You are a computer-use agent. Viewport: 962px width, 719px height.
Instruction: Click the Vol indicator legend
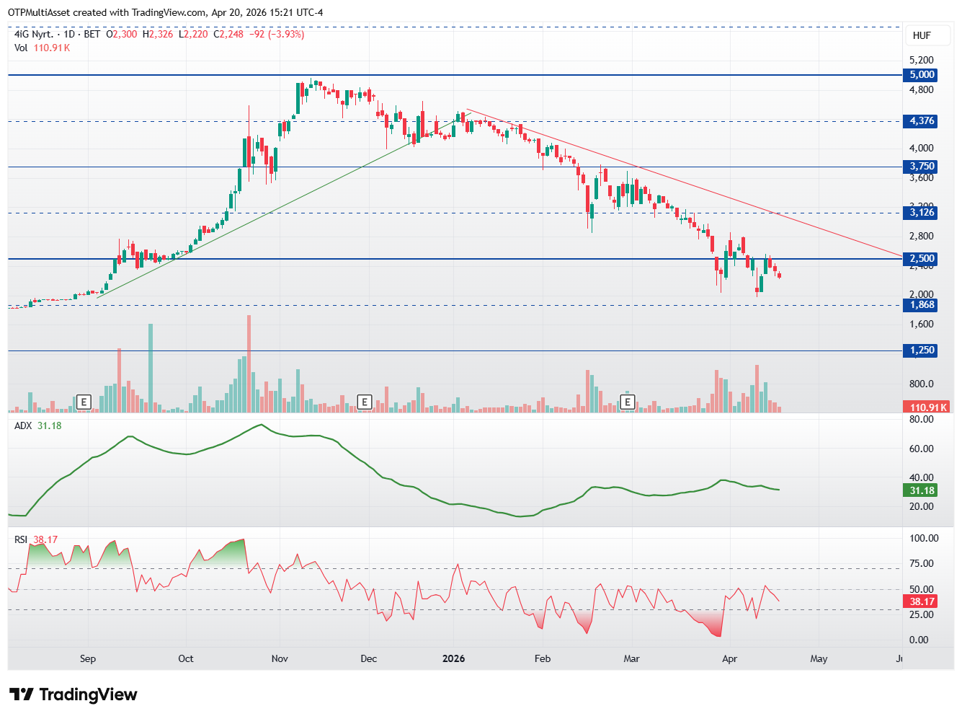point(43,48)
